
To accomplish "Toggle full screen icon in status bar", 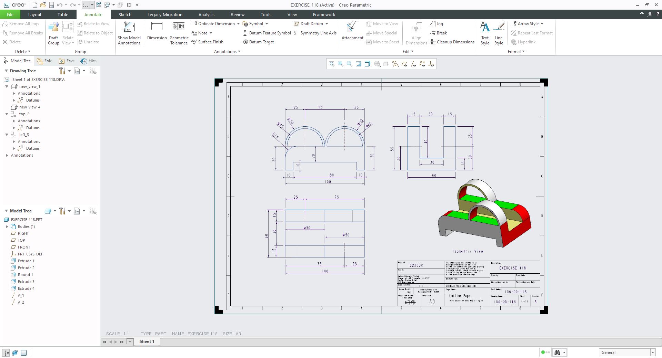I will click(24, 353).
